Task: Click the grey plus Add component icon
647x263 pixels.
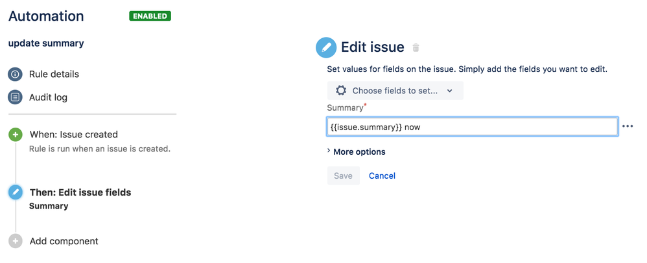Action: (x=15, y=241)
